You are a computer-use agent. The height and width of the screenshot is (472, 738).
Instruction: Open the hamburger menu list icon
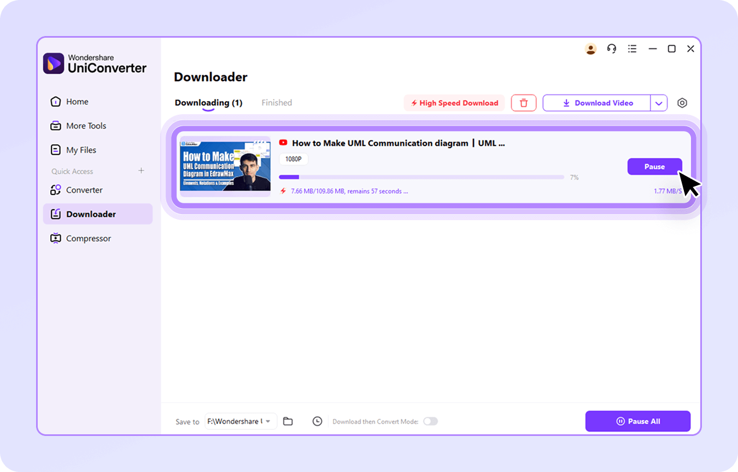(632, 49)
